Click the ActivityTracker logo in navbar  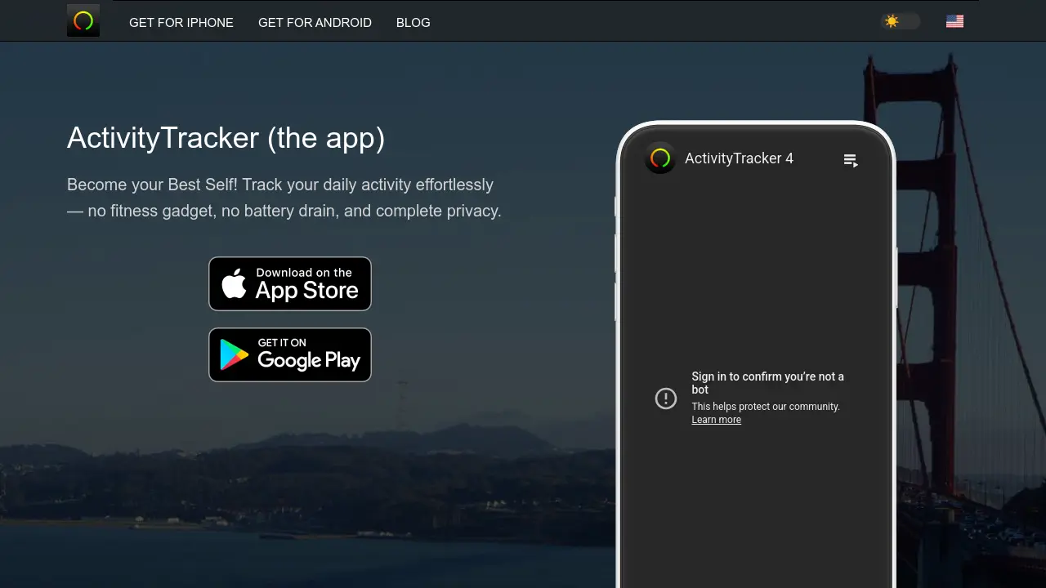pyautogui.click(x=83, y=20)
